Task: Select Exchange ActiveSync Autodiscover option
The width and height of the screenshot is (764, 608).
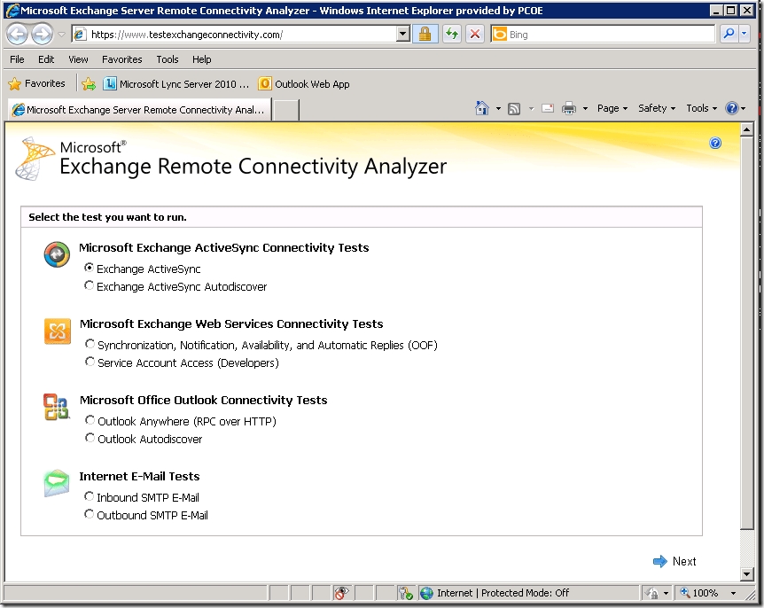Action: (x=89, y=285)
